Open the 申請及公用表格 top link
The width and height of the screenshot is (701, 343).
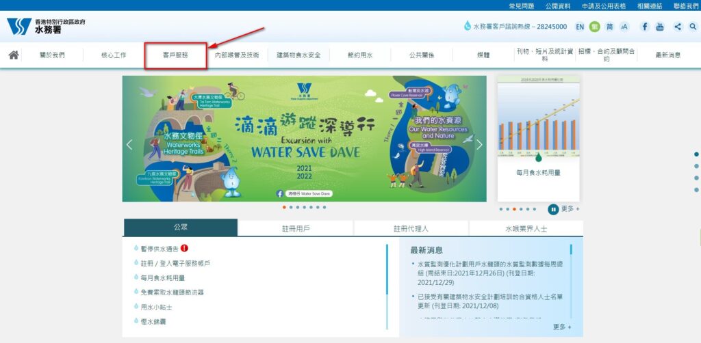click(x=604, y=5)
